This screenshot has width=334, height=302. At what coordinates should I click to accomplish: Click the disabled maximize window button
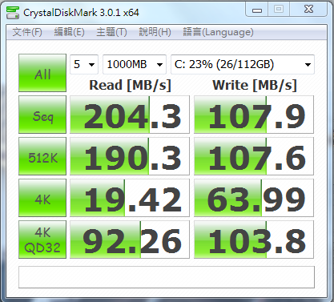click(x=279, y=10)
